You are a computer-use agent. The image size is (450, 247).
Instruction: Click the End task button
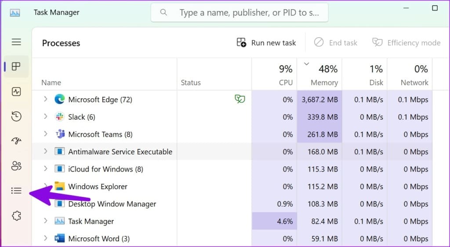coord(335,43)
